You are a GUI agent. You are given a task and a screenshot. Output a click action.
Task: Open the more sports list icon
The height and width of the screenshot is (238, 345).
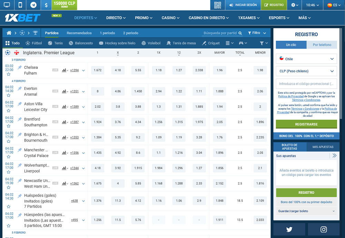coord(229,43)
